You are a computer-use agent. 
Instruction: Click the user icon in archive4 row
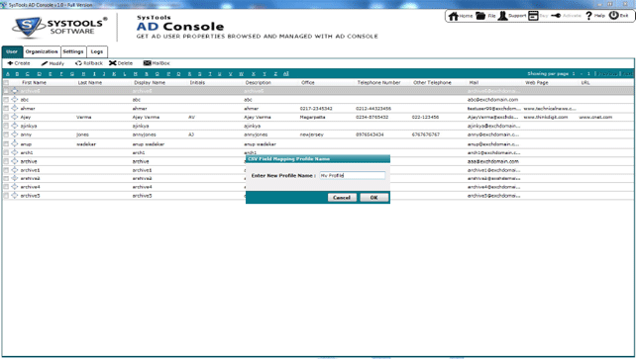coord(15,187)
